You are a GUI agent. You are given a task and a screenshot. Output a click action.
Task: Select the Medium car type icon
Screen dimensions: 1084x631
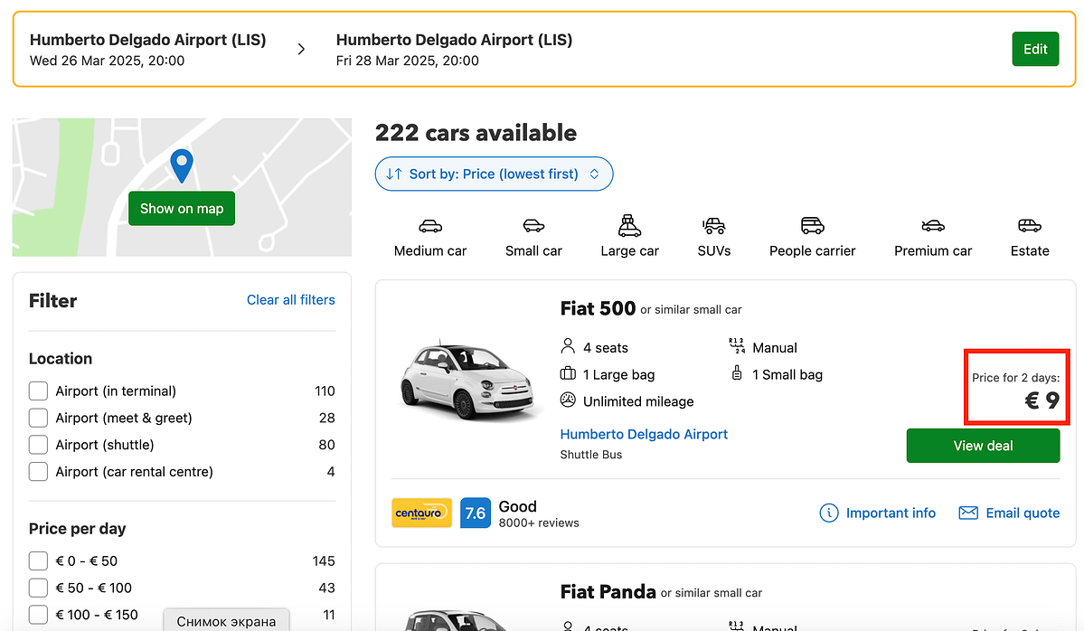(x=430, y=226)
